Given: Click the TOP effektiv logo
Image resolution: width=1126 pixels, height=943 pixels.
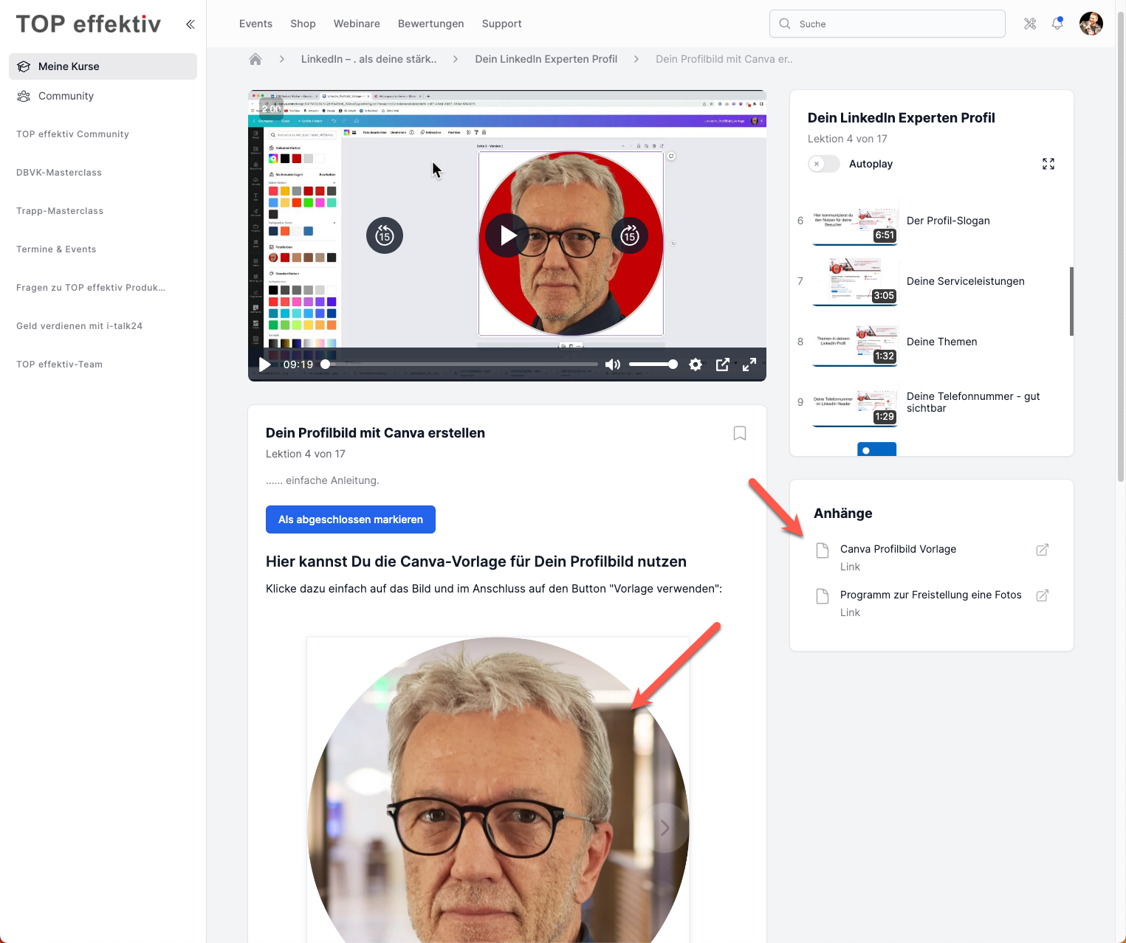Looking at the screenshot, I should pyautogui.click(x=89, y=24).
